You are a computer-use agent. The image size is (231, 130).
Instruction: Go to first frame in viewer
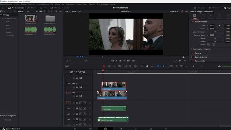(112, 61)
